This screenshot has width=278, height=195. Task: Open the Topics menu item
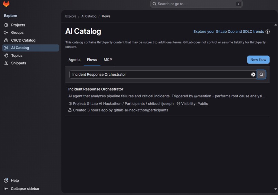[x=30, y=55]
